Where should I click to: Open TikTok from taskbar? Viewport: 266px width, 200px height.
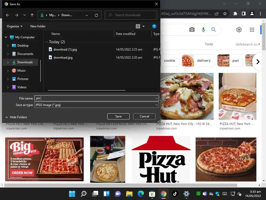click(x=175, y=194)
